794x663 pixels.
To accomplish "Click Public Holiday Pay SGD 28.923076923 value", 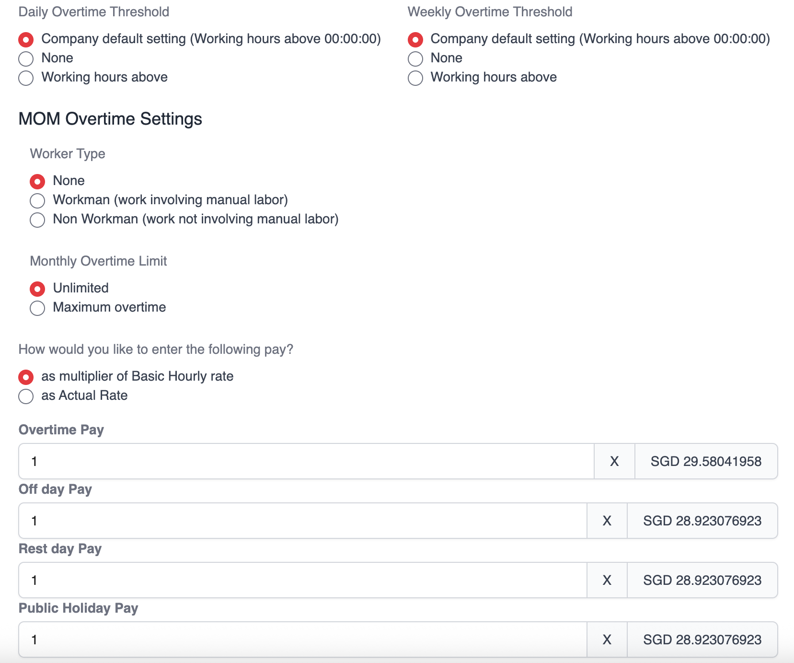I will (702, 640).
